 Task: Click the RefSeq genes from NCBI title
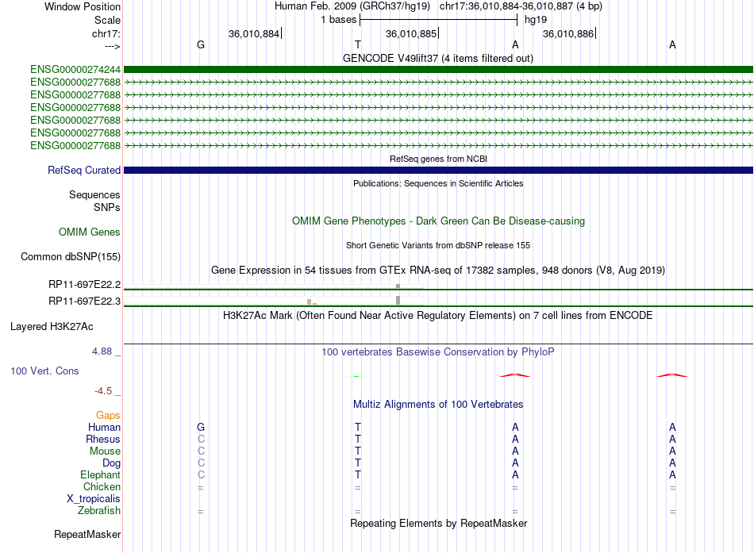click(438, 159)
